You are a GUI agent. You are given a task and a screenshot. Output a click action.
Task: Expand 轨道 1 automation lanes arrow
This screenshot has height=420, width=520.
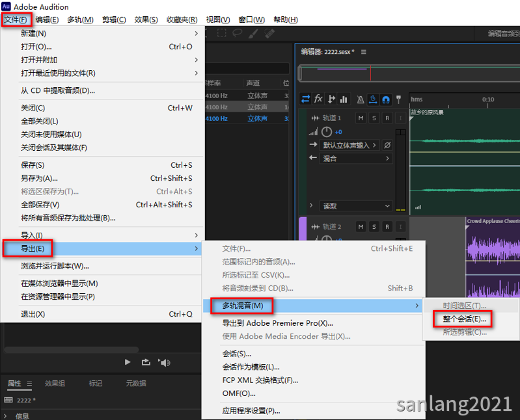311,205
